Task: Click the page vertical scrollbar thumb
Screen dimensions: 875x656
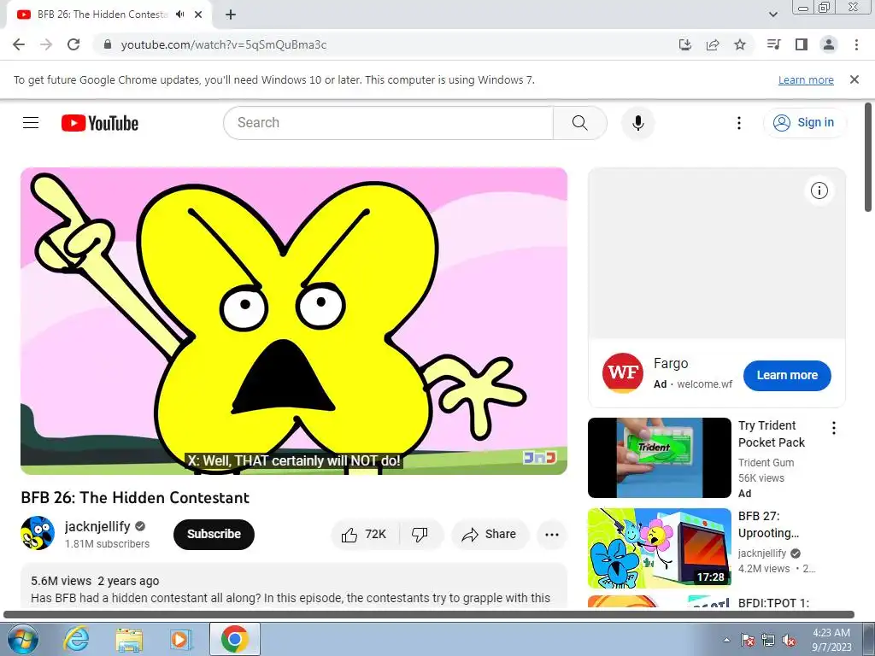Action: click(x=868, y=157)
